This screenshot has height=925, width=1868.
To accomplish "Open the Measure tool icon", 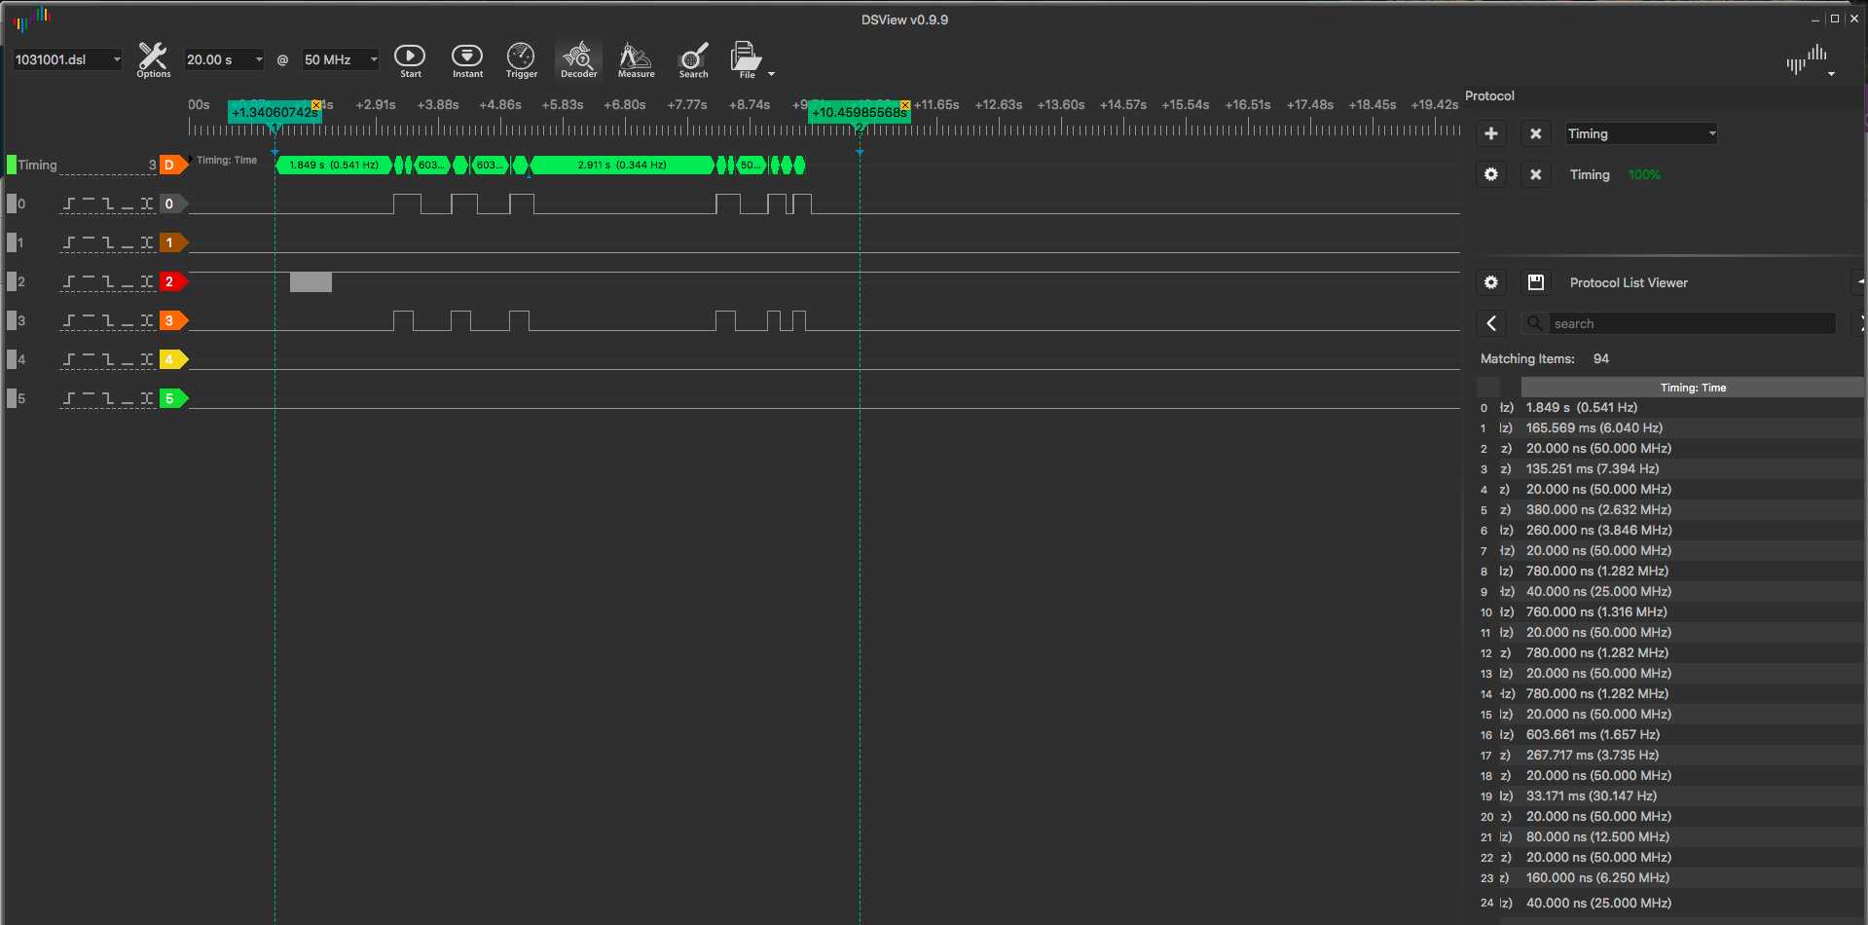I will point(636,59).
